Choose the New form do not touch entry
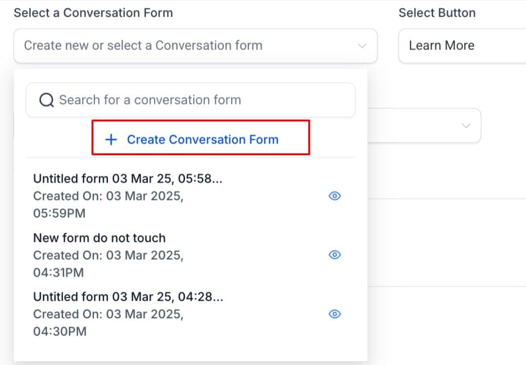This screenshot has width=526, height=365. click(99, 238)
